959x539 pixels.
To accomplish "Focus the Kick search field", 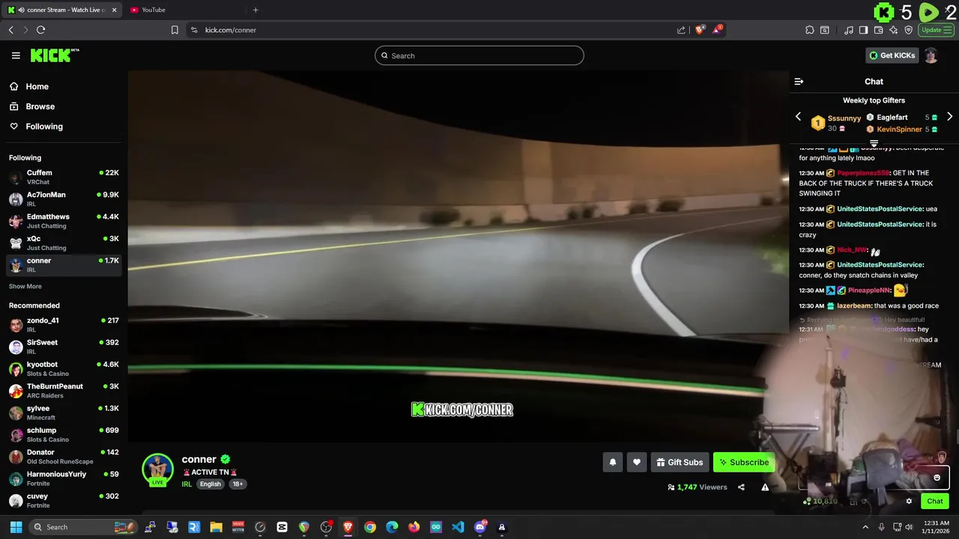I will click(x=479, y=55).
